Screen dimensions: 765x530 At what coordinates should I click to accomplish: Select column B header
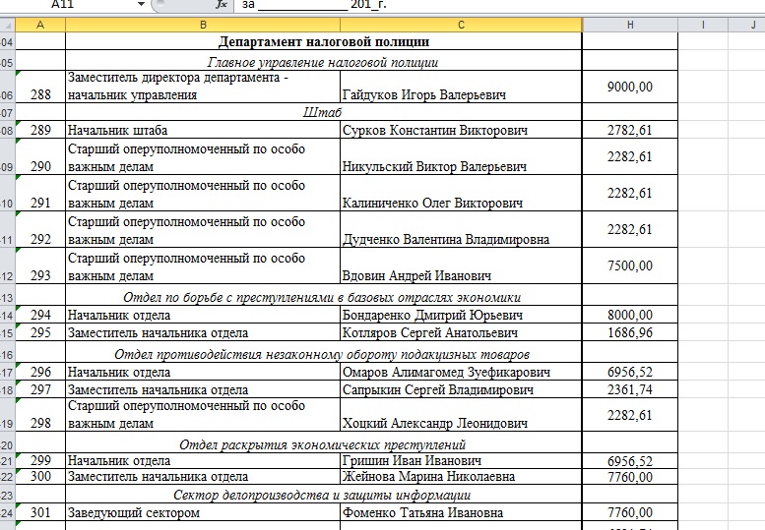[203, 24]
